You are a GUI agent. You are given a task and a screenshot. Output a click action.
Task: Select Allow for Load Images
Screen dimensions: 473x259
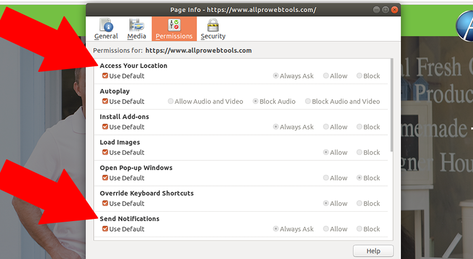coord(326,153)
